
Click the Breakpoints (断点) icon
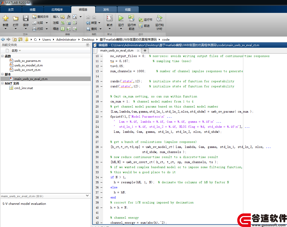110,18
